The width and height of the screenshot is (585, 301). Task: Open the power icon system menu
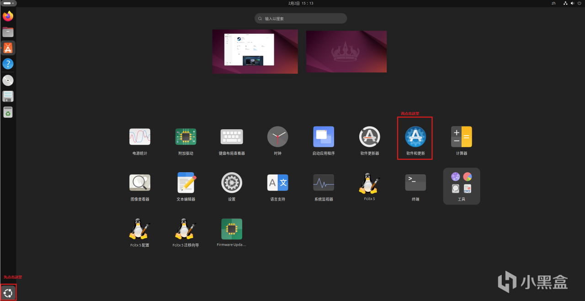(579, 3)
